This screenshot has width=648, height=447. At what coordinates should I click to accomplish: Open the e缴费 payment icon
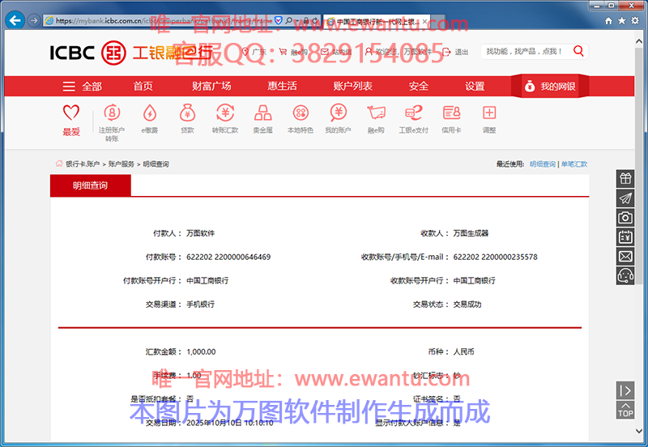150,113
